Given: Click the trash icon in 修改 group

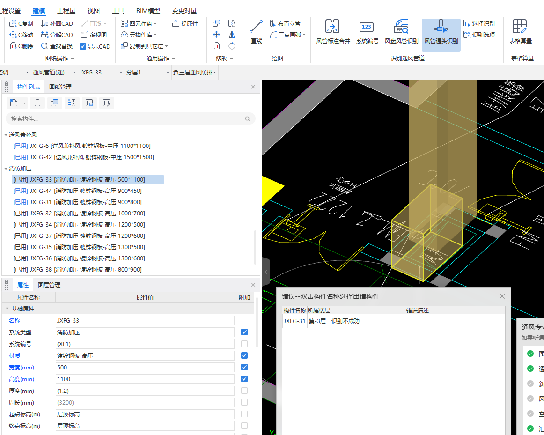Looking at the screenshot, I should (216, 46).
